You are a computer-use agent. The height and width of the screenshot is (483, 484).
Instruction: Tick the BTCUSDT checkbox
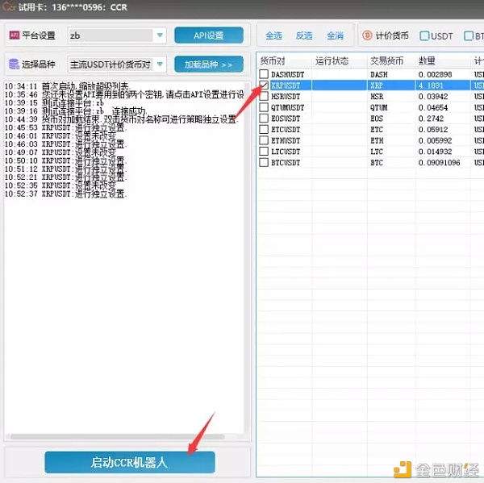click(x=264, y=162)
